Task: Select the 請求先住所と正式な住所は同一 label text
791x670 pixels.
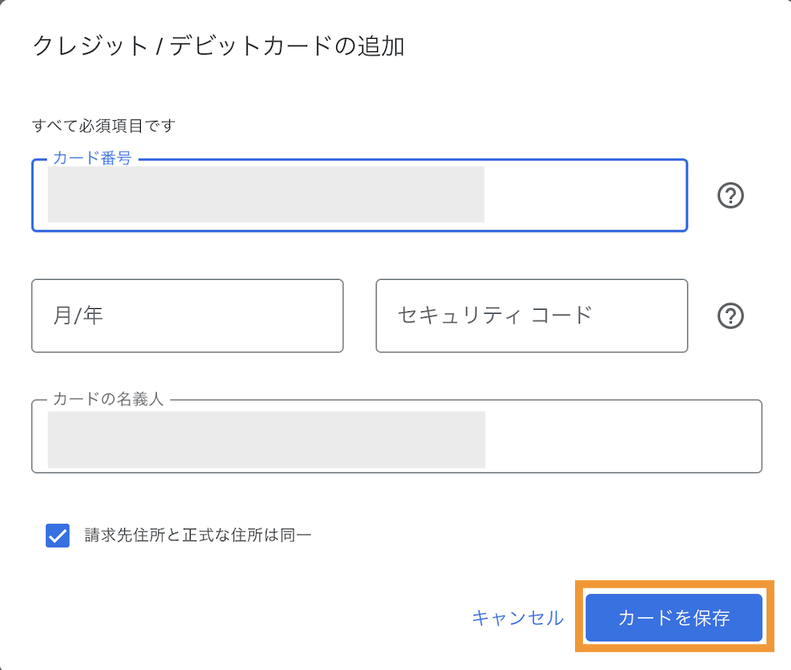Action: 198,535
